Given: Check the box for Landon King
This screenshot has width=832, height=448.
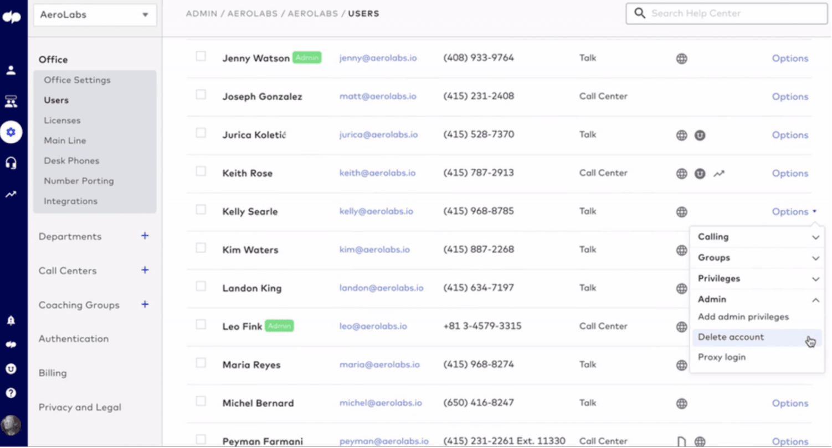Looking at the screenshot, I should 201,286.
